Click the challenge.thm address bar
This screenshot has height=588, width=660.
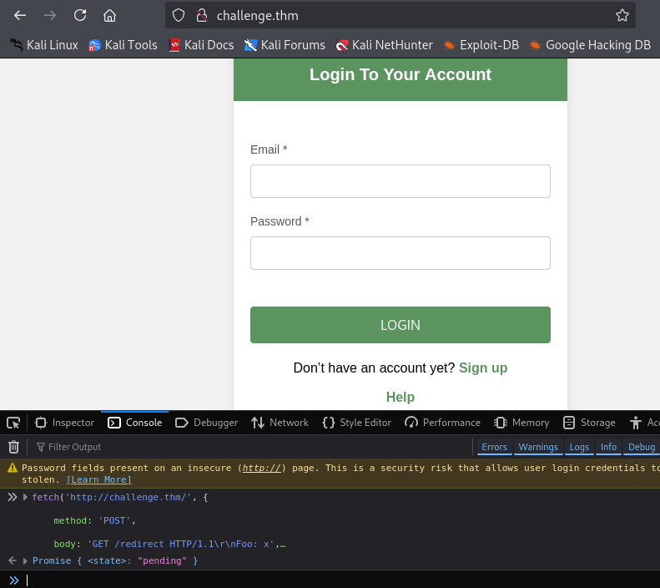[x=400, y=16]
